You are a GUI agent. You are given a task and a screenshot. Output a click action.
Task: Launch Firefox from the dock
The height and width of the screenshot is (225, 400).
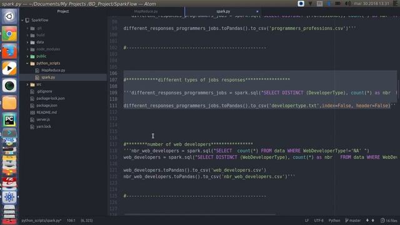tap(9, 51)
